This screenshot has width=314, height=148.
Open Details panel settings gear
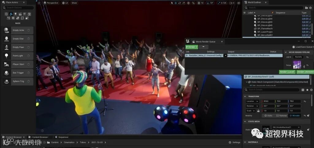[x=311, y=90]
